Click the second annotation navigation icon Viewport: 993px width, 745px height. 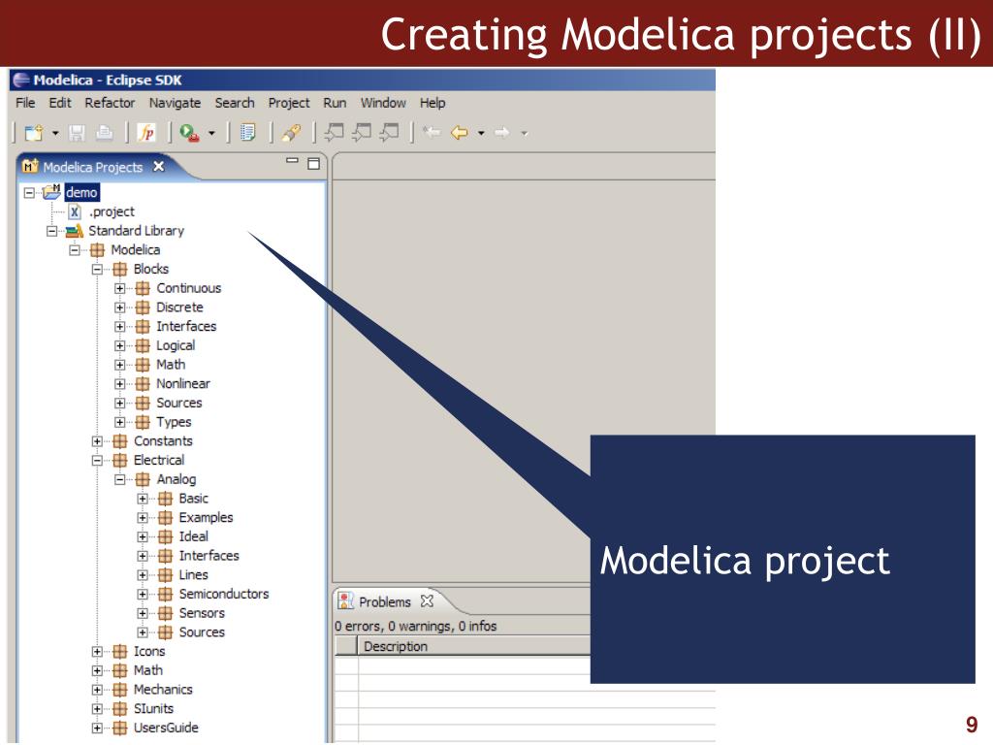362,132
